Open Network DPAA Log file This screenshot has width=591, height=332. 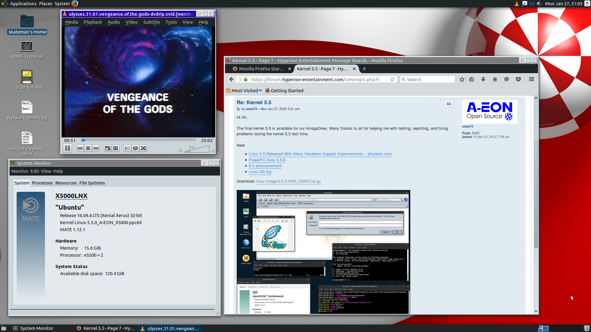pyautogui.click(x=27, y=111)
